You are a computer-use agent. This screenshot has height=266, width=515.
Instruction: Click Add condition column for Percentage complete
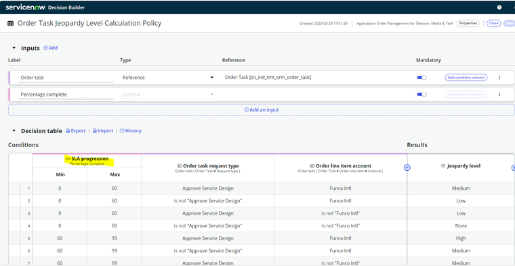pos(466,95)
